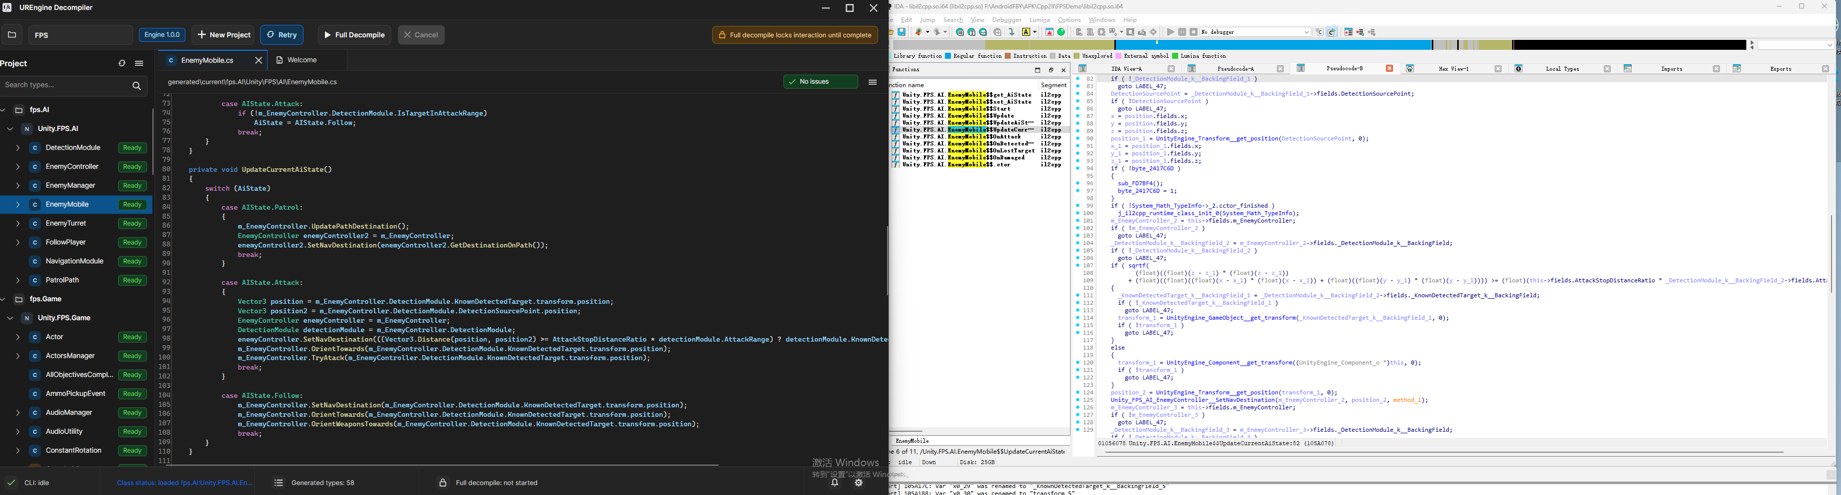Click IDA jump-back arrow toolbar icon
The height and width of the screenshot is (495, 1841).
(x=919, y=32)
